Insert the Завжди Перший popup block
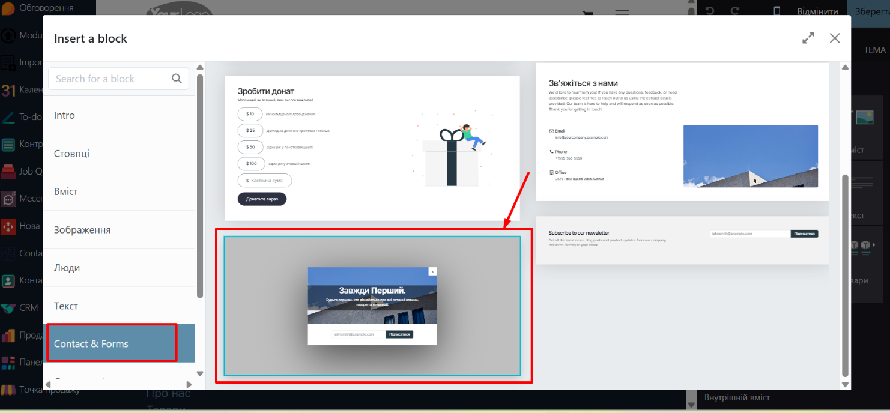 coord(372,306)
